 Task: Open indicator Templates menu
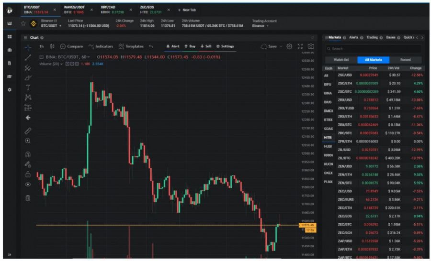click(x=131, y=46)
